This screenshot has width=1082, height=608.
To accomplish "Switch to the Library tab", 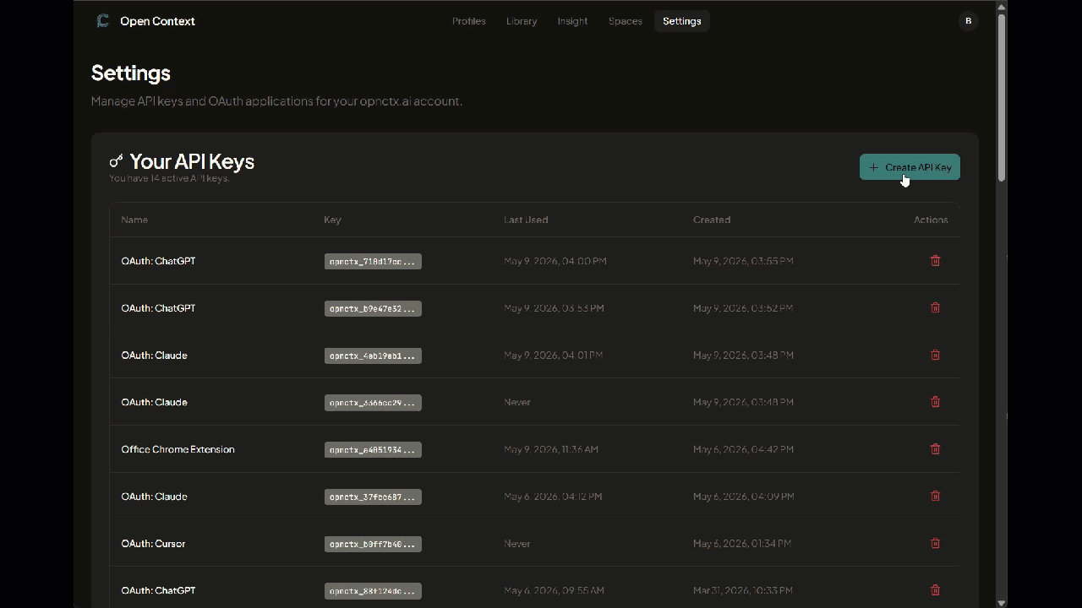I will [x=522, y=21].
